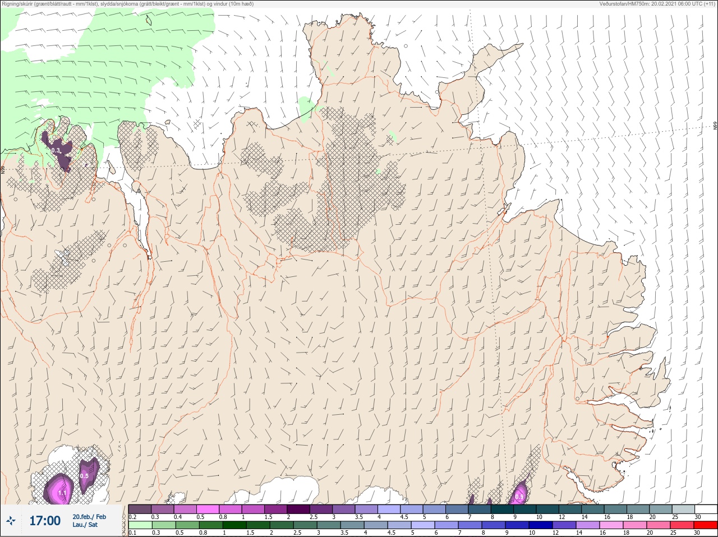Click the '0.1' legend value label

pyautogui.click(x=132, y=533)
